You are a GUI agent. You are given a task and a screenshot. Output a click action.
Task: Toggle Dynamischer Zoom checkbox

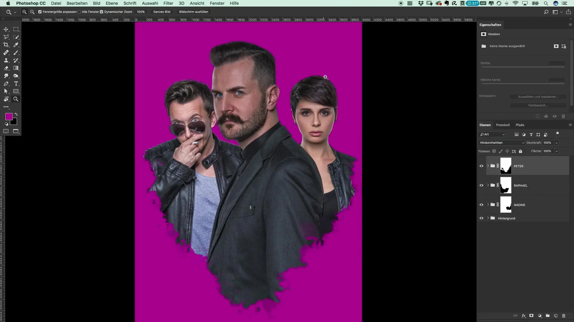click(x=101, y=12)
